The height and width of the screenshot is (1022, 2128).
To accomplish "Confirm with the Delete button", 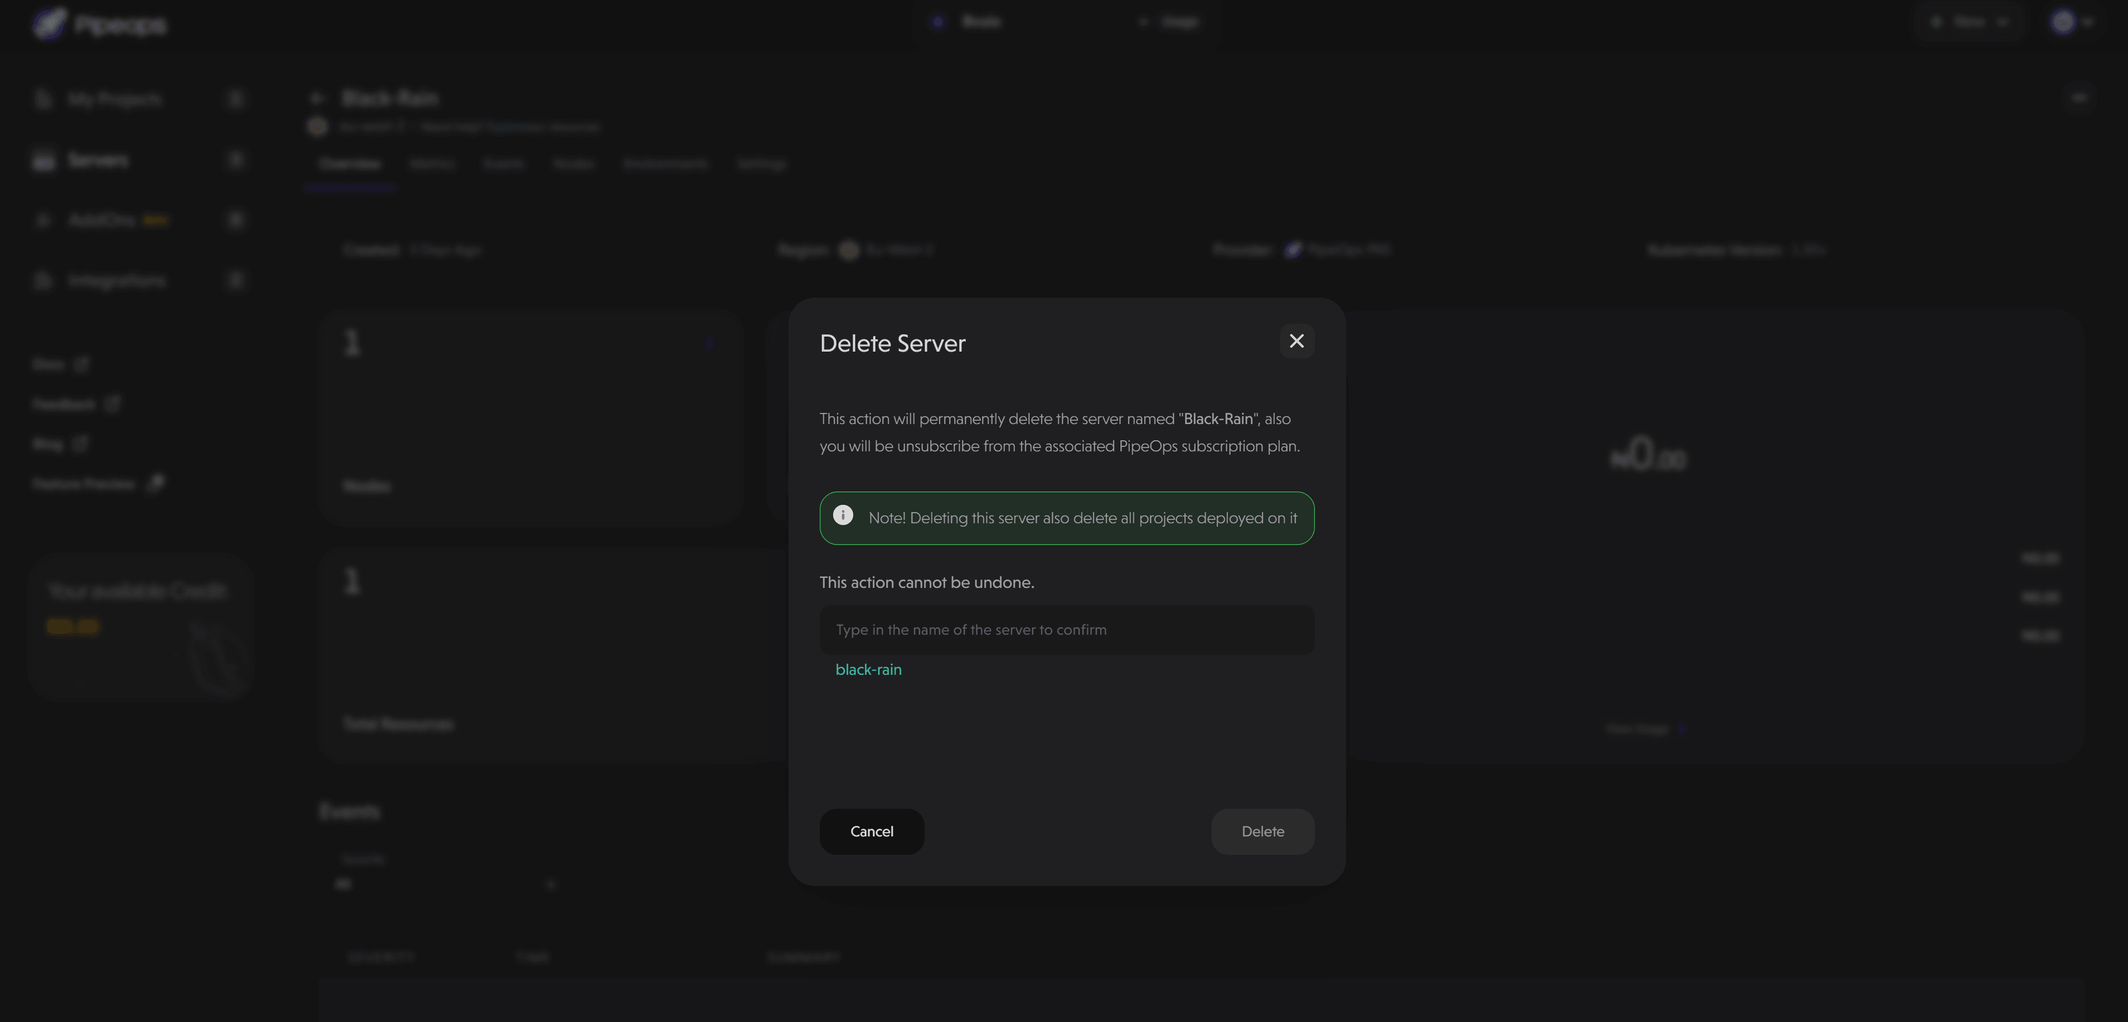I will (1263, 831).
